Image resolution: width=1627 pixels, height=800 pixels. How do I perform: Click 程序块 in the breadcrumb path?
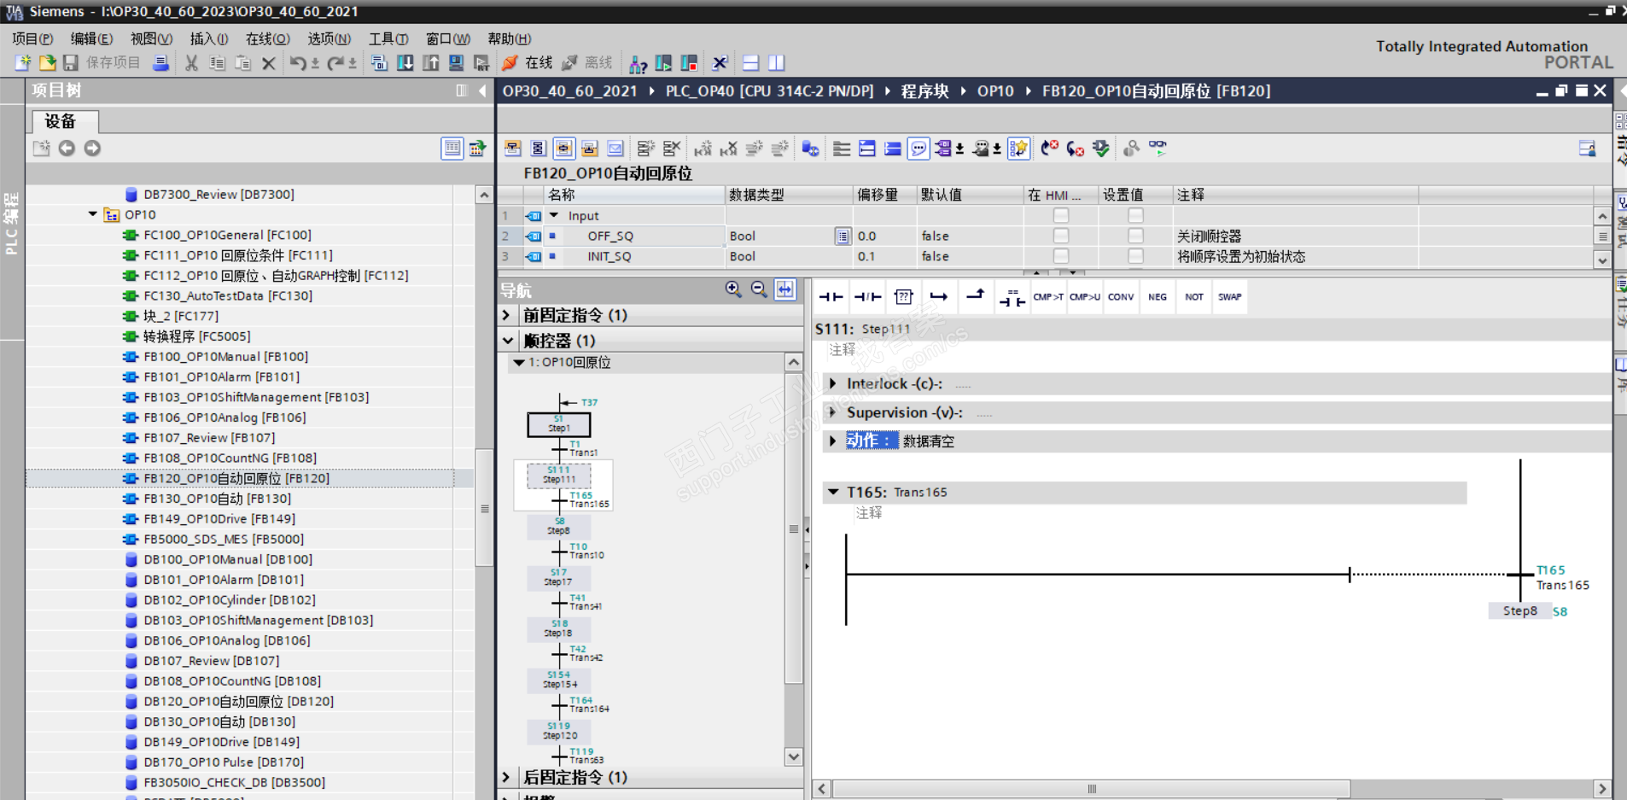pos(924,91)
